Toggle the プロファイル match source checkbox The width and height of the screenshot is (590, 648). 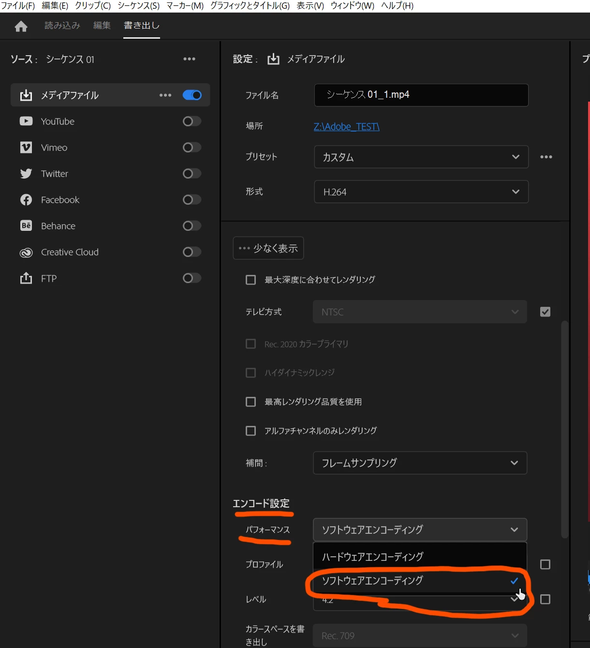[545, 564]
